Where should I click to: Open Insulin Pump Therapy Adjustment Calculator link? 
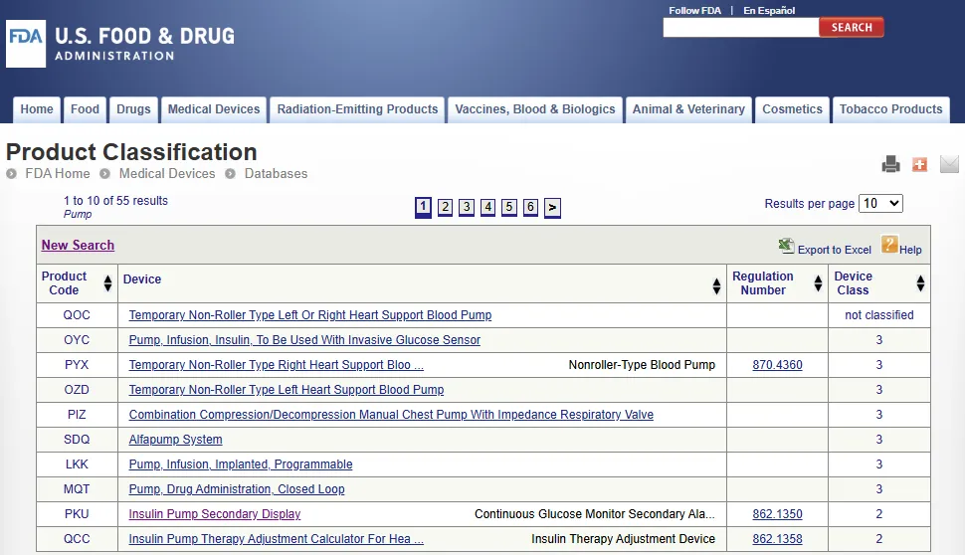[277, 539]
